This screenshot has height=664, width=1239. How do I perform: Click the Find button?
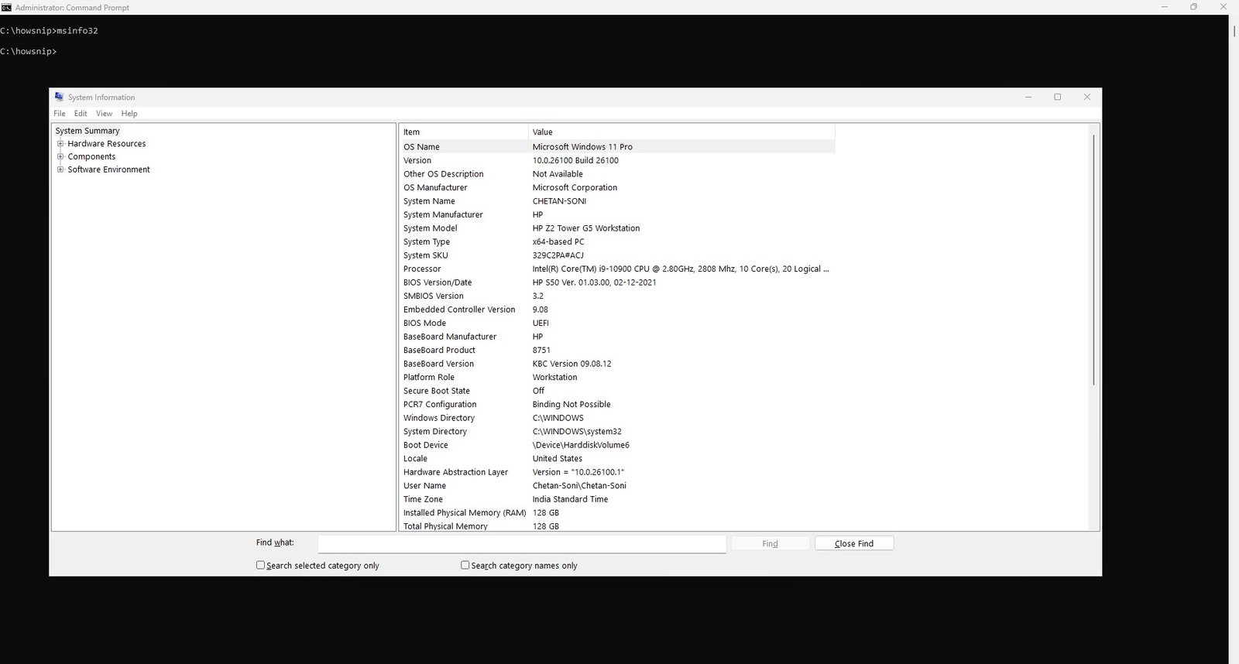click(770, 543)
